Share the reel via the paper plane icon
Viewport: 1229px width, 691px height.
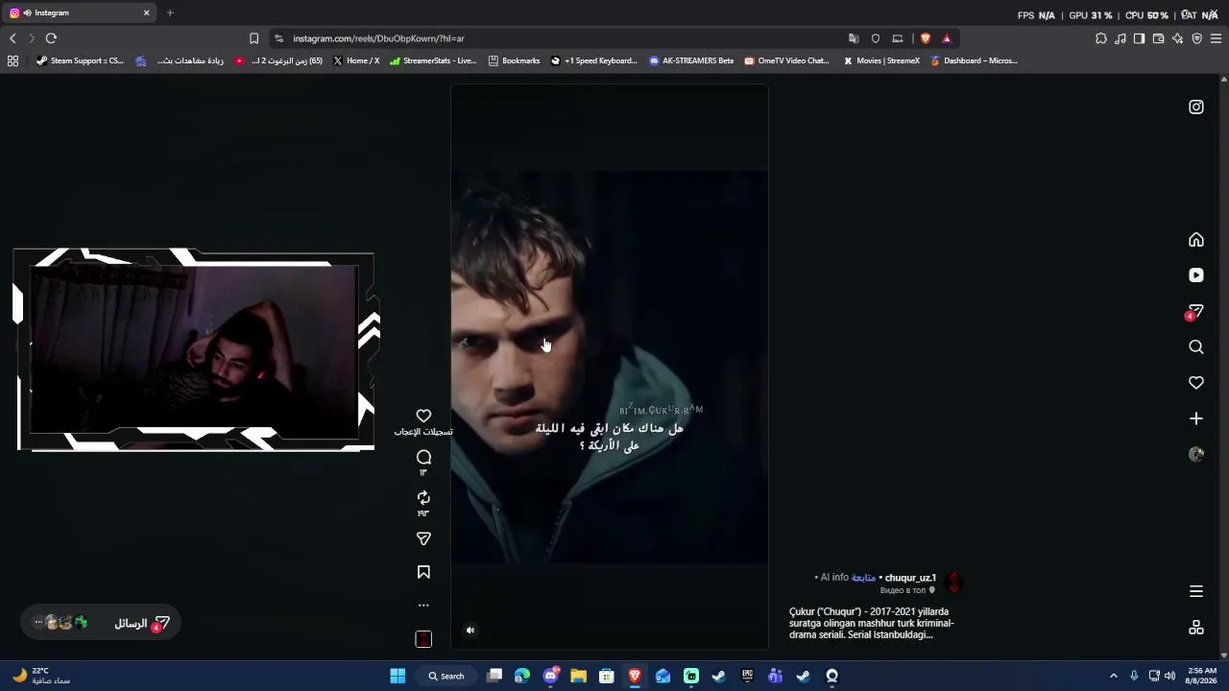pos(423,539)
